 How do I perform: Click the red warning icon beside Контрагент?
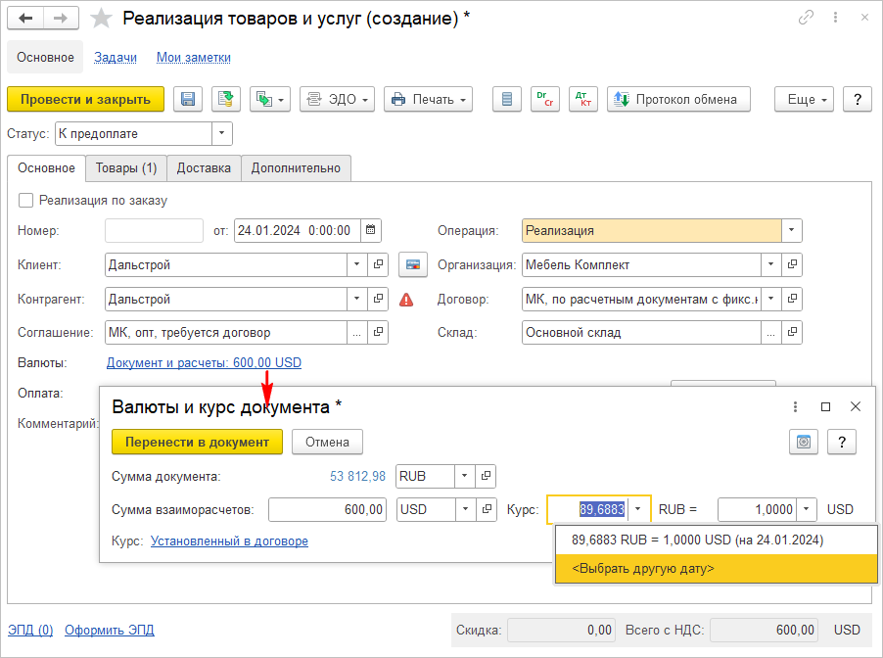[407, 300]
